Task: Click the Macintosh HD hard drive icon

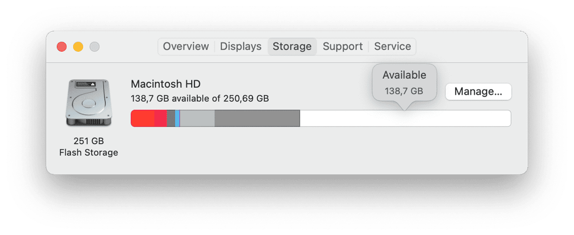Action: [x=89, y=103]
